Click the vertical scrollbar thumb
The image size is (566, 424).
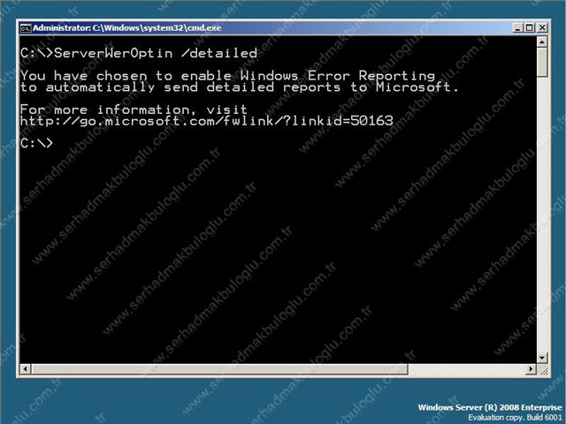[x=542, y=63]
